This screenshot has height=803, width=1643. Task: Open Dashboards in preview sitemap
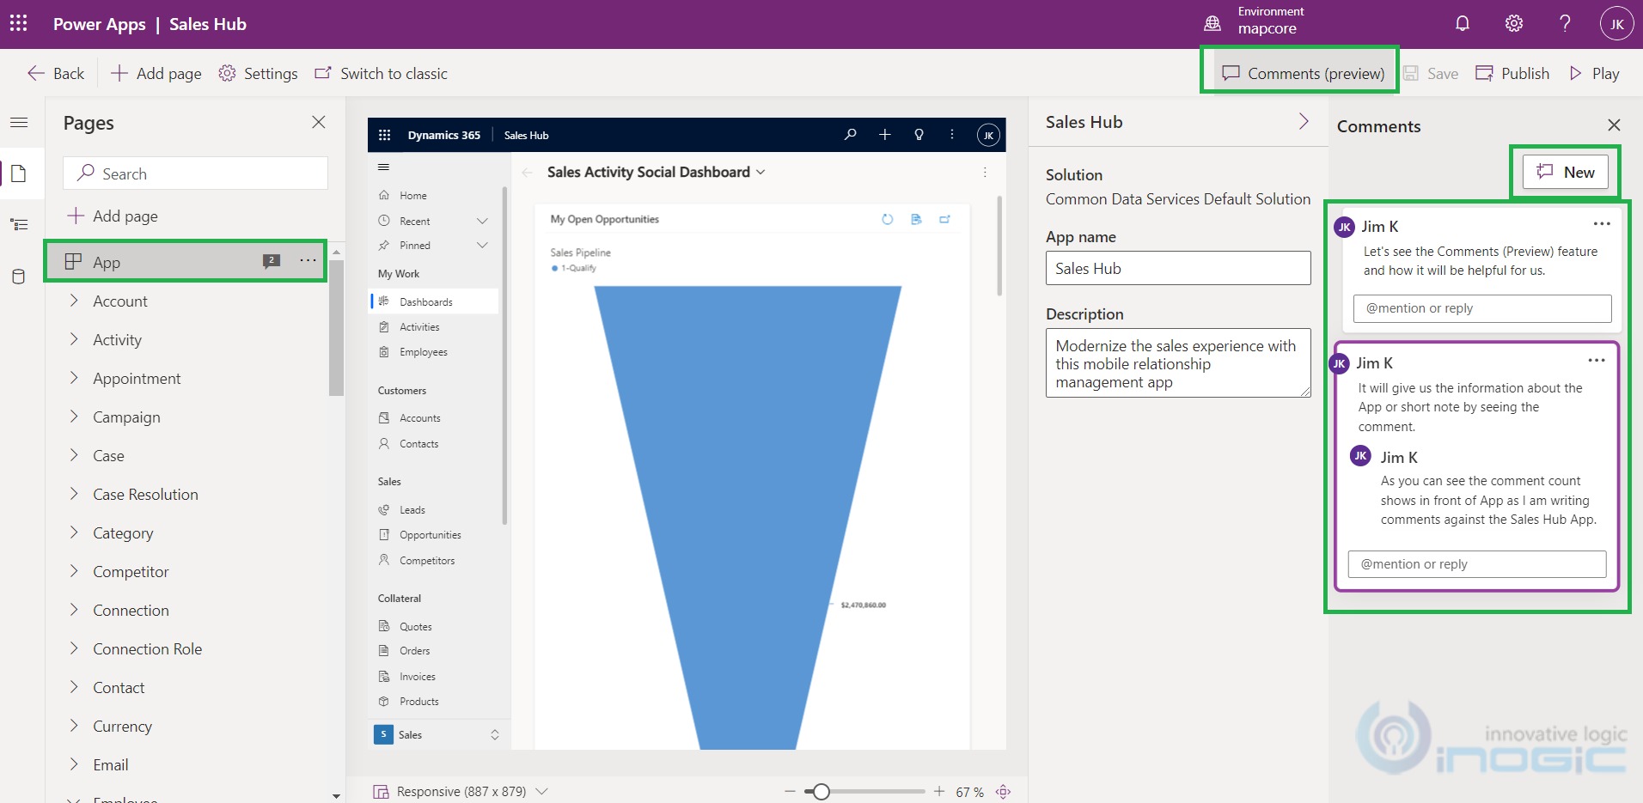(x=435, y=301)
